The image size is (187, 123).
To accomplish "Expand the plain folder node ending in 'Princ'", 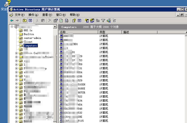I will point(16,57).
